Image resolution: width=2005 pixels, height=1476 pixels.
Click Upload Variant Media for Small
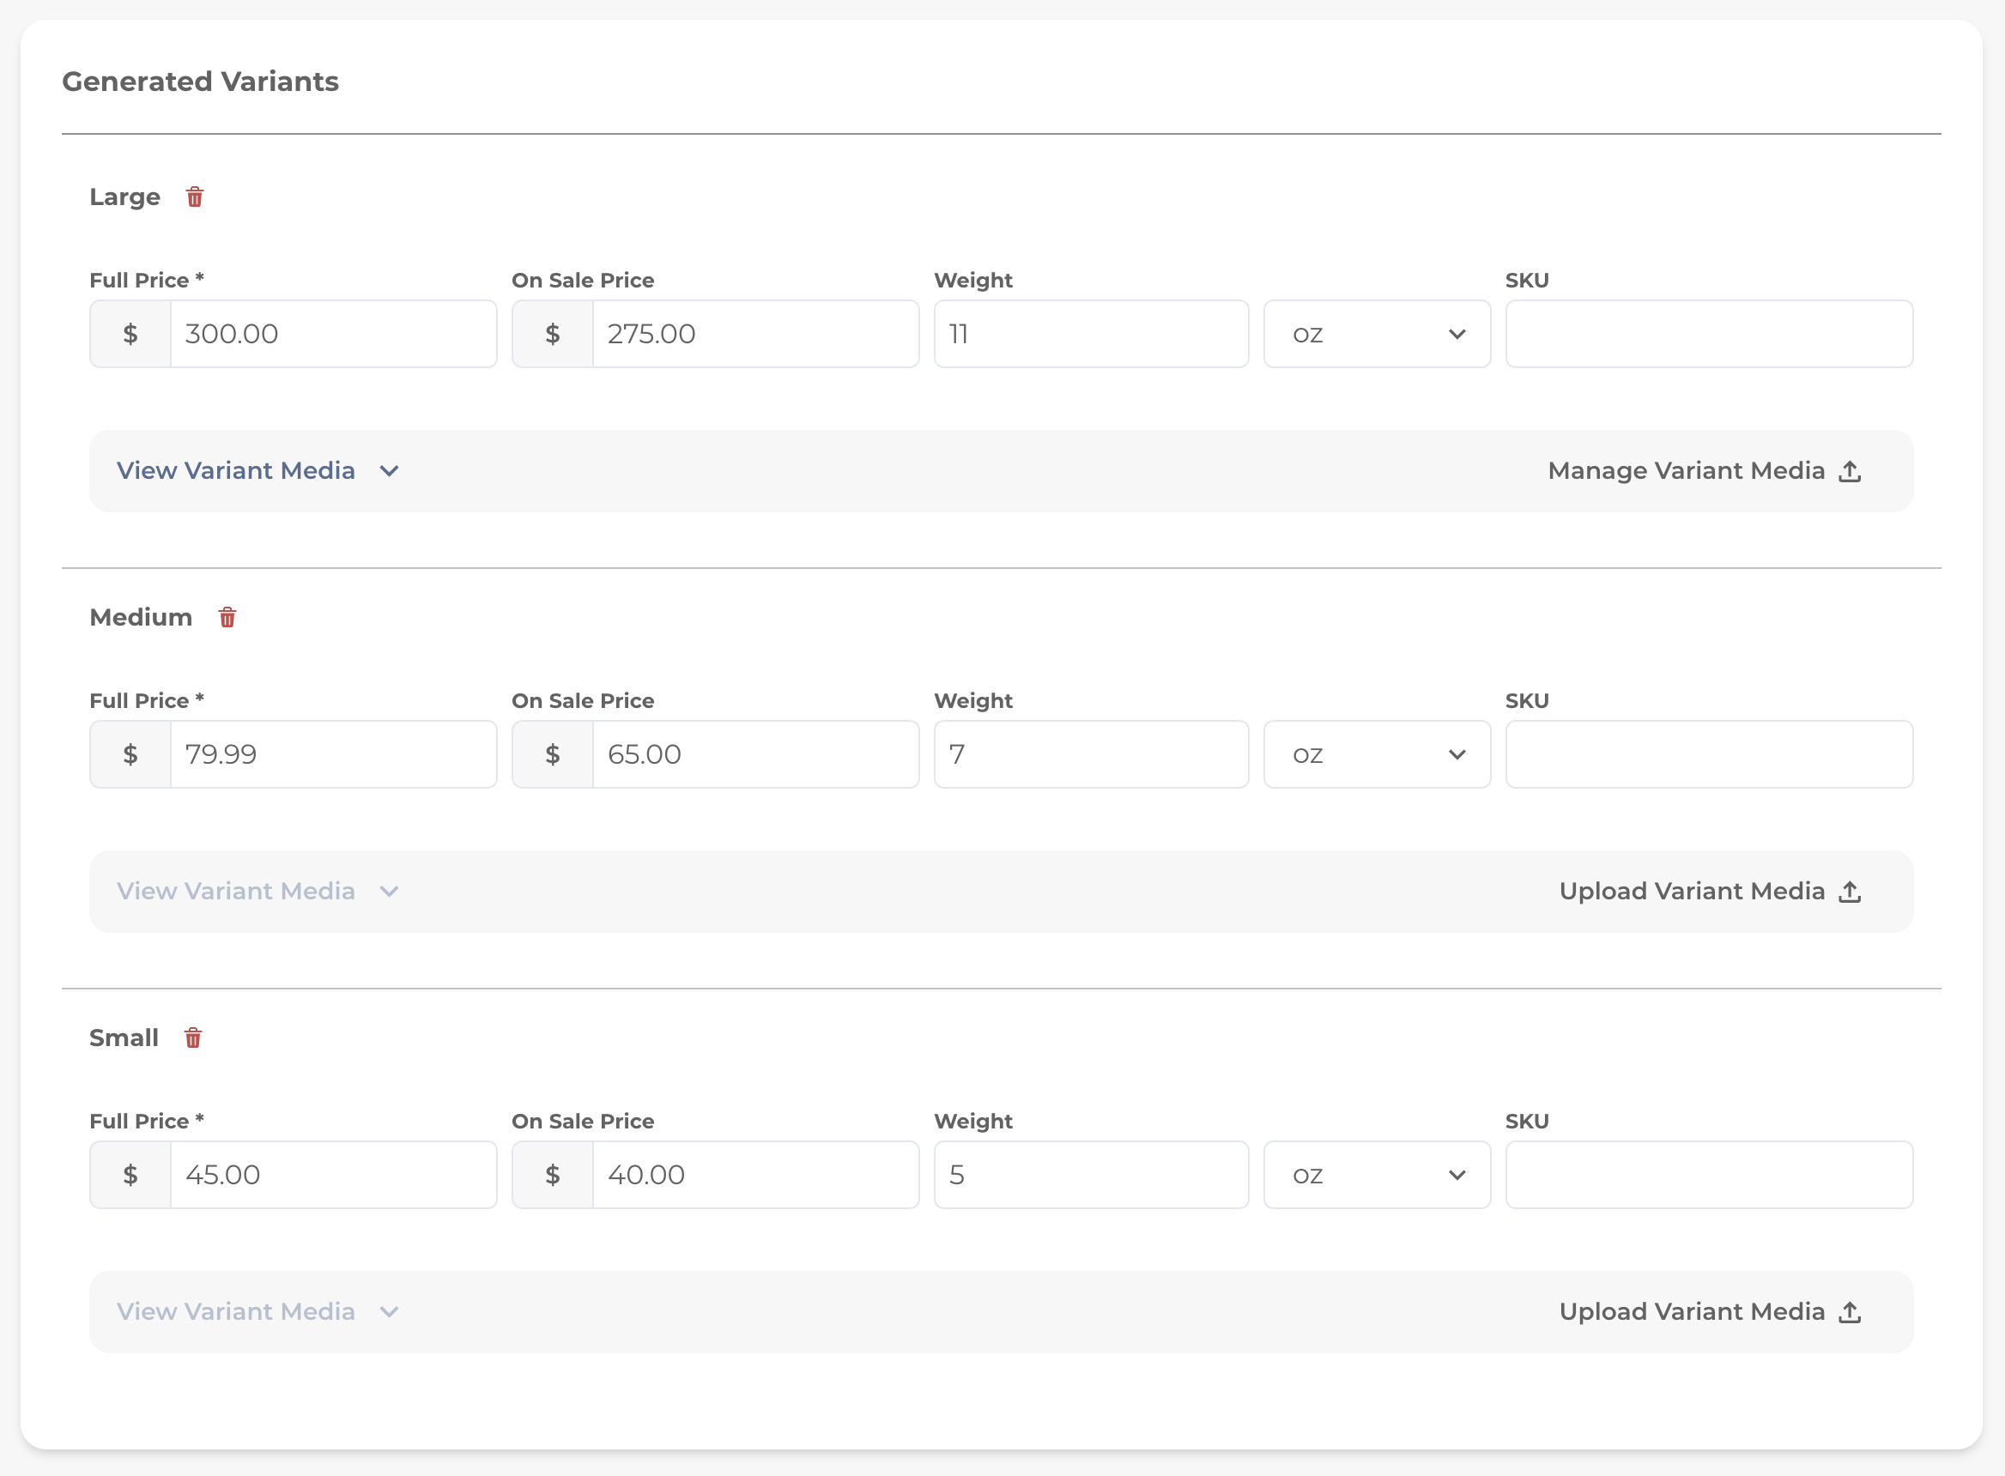point(1710,1311)
